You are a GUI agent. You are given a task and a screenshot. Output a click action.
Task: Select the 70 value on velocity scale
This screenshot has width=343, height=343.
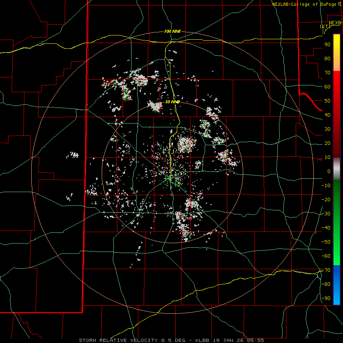[327, 73]
